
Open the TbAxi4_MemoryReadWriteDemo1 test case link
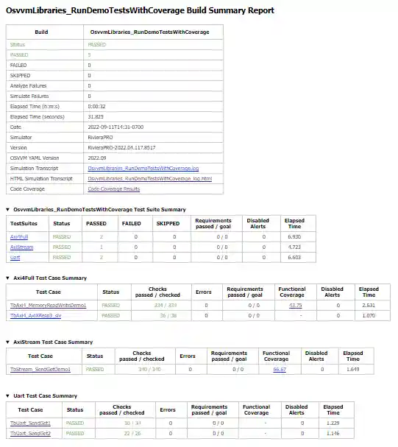click(48, 306)
